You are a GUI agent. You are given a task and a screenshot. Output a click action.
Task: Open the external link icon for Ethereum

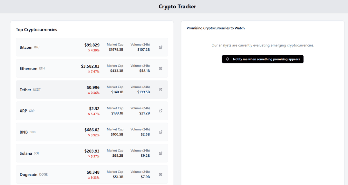[161, 69]
